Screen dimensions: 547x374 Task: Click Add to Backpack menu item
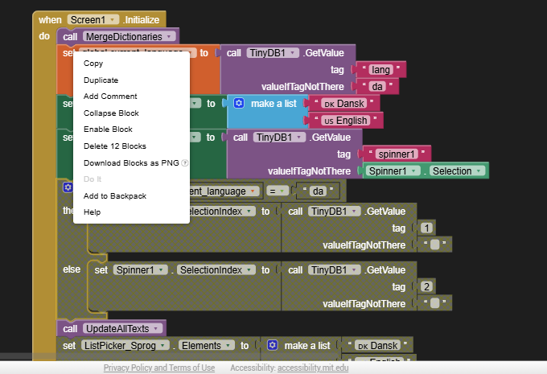coord(114,196)
